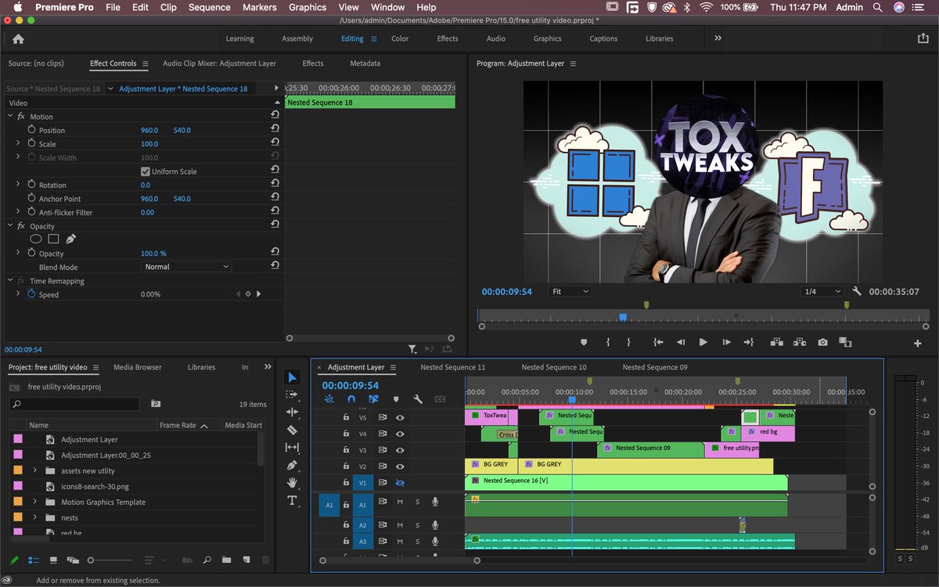Open the Sequence menu
The width and height of the screenshot is (939, 587).
pyautogui.click(x=209, y=7)
